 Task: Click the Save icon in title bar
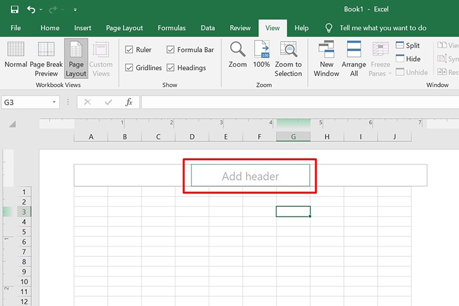coord(14,10)
